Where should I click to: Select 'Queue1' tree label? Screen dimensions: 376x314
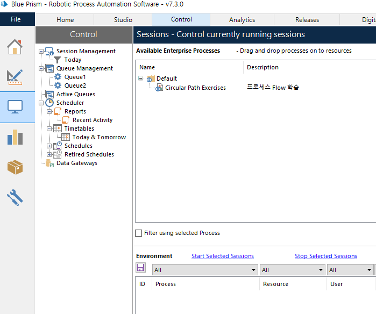point(75,77)
